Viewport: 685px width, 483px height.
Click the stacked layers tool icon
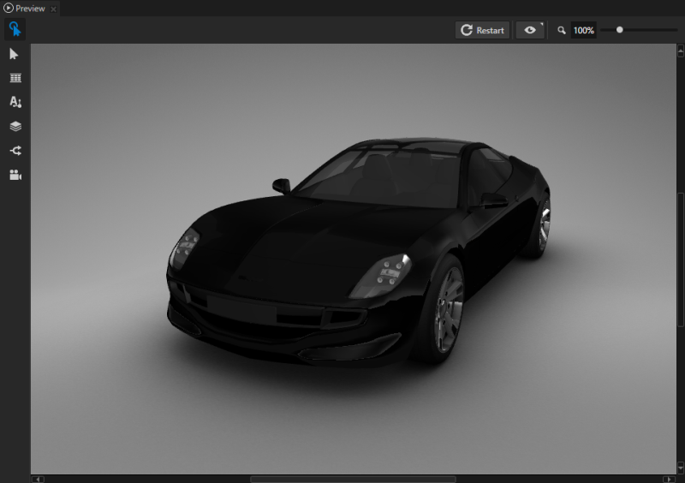coord(15,126)
